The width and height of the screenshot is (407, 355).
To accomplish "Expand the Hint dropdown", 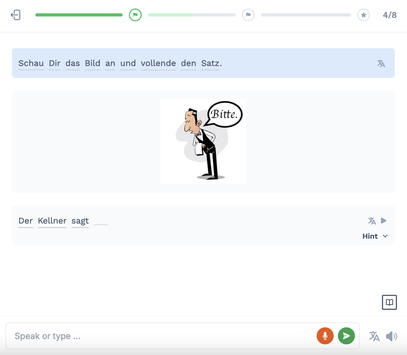I will [375, 236].
